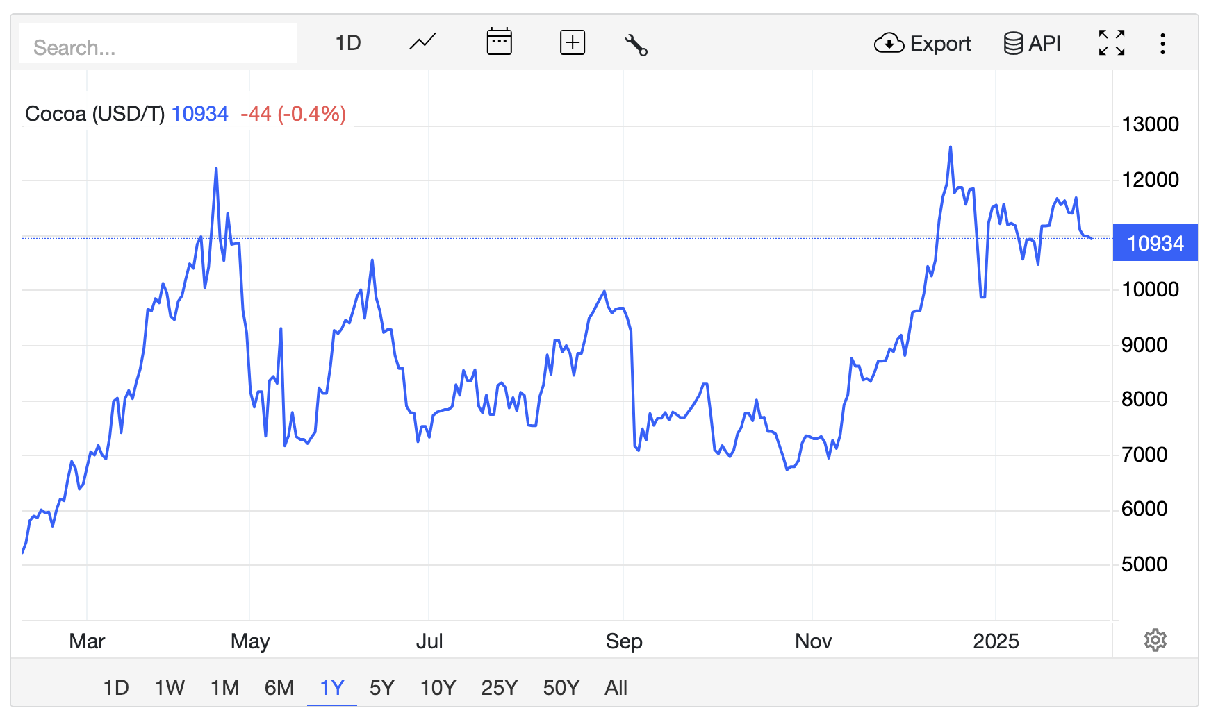Viewport: 1209px width, 715px height.
Task: Click the Mar x-axis label
Action: pyautogui.click(x=87, y=641)
